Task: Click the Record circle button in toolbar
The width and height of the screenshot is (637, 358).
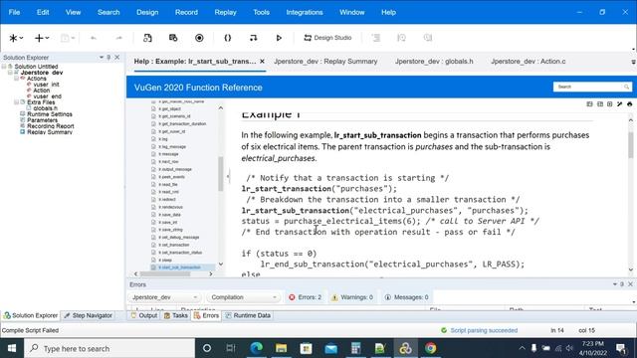Action: point(199,38)
